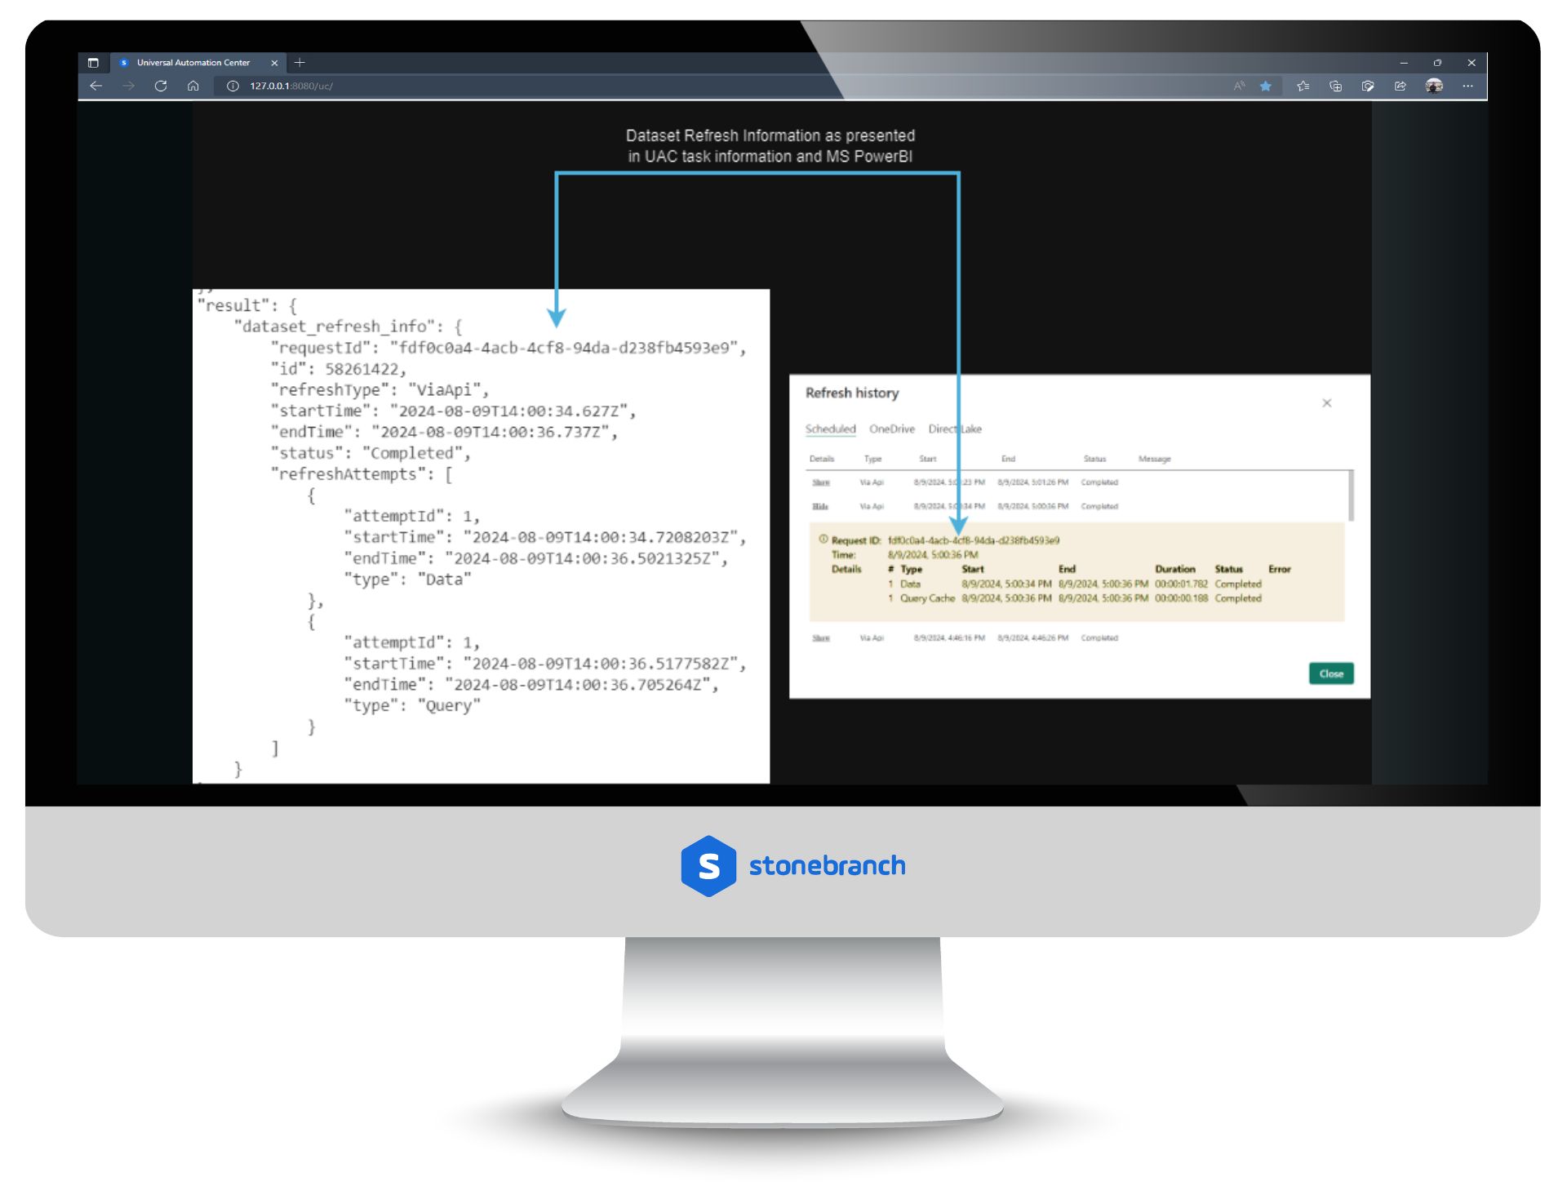Viewport: 1567px width, 1204px height.
Task: Click the address bar URL input field
Action: [x=506, y=85]
